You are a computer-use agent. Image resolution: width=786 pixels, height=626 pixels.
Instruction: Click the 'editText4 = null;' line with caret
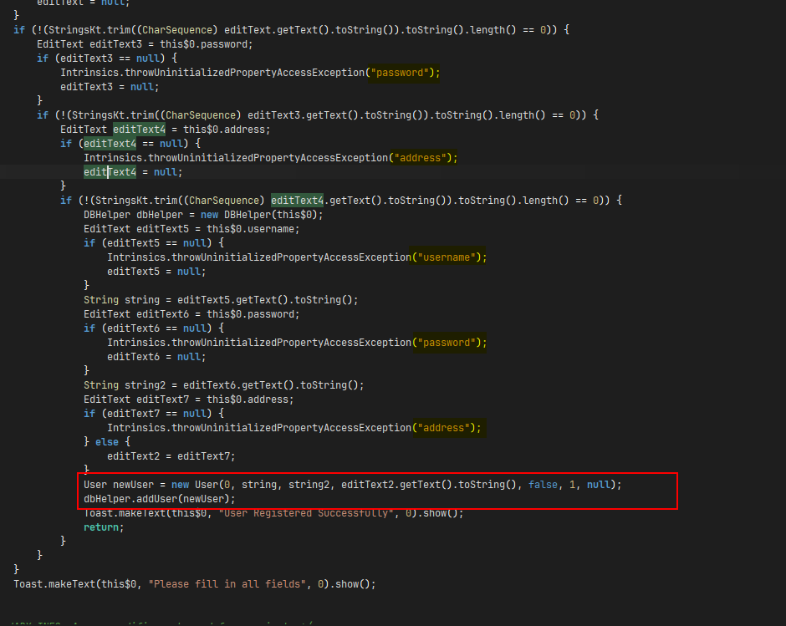[x=133, y=172]
